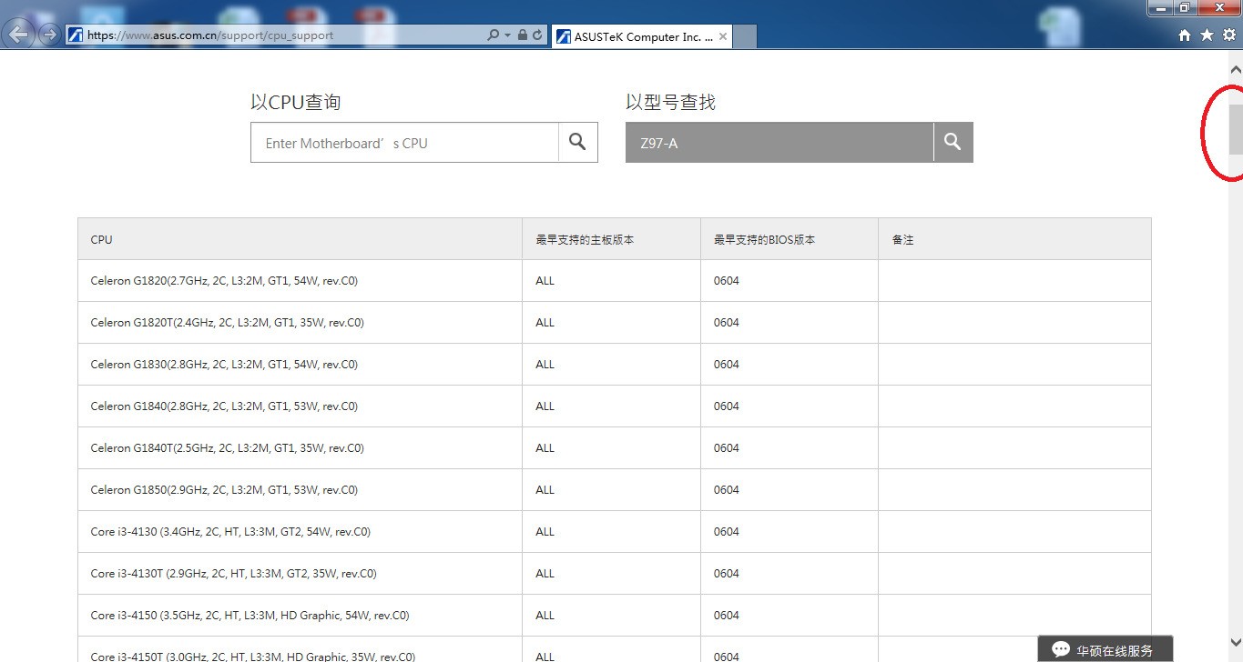This screenshot has height=662, width=1243.
Task: Close the ASUSTeK Computer Inc. tab
Action: (x=723, y=36)
